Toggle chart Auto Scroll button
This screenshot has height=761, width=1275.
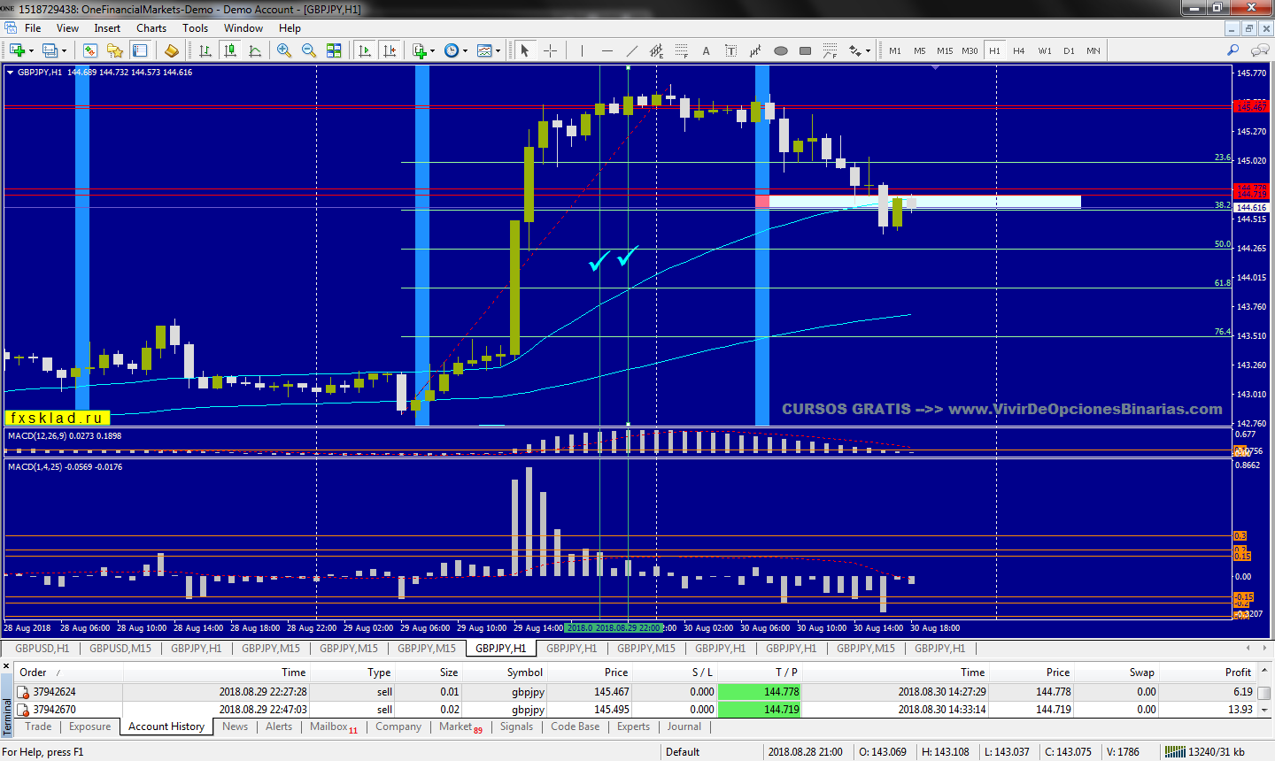pos(364,50)
